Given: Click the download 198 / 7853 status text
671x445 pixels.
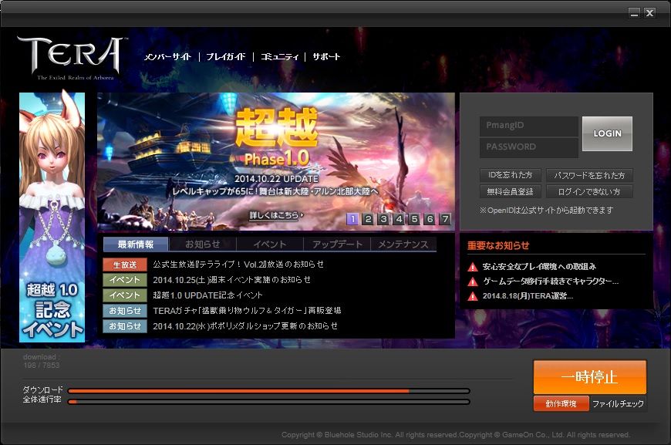Looking at the screenshot, I should tap(42, 361).
